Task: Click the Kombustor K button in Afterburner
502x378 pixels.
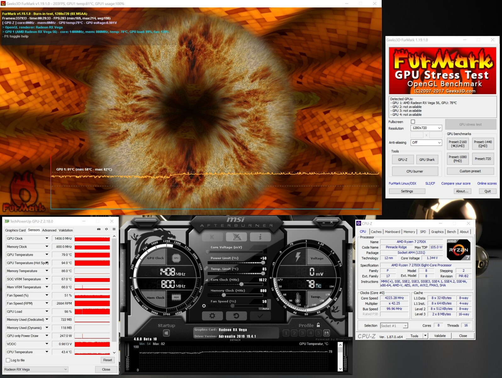Action: 212,237
